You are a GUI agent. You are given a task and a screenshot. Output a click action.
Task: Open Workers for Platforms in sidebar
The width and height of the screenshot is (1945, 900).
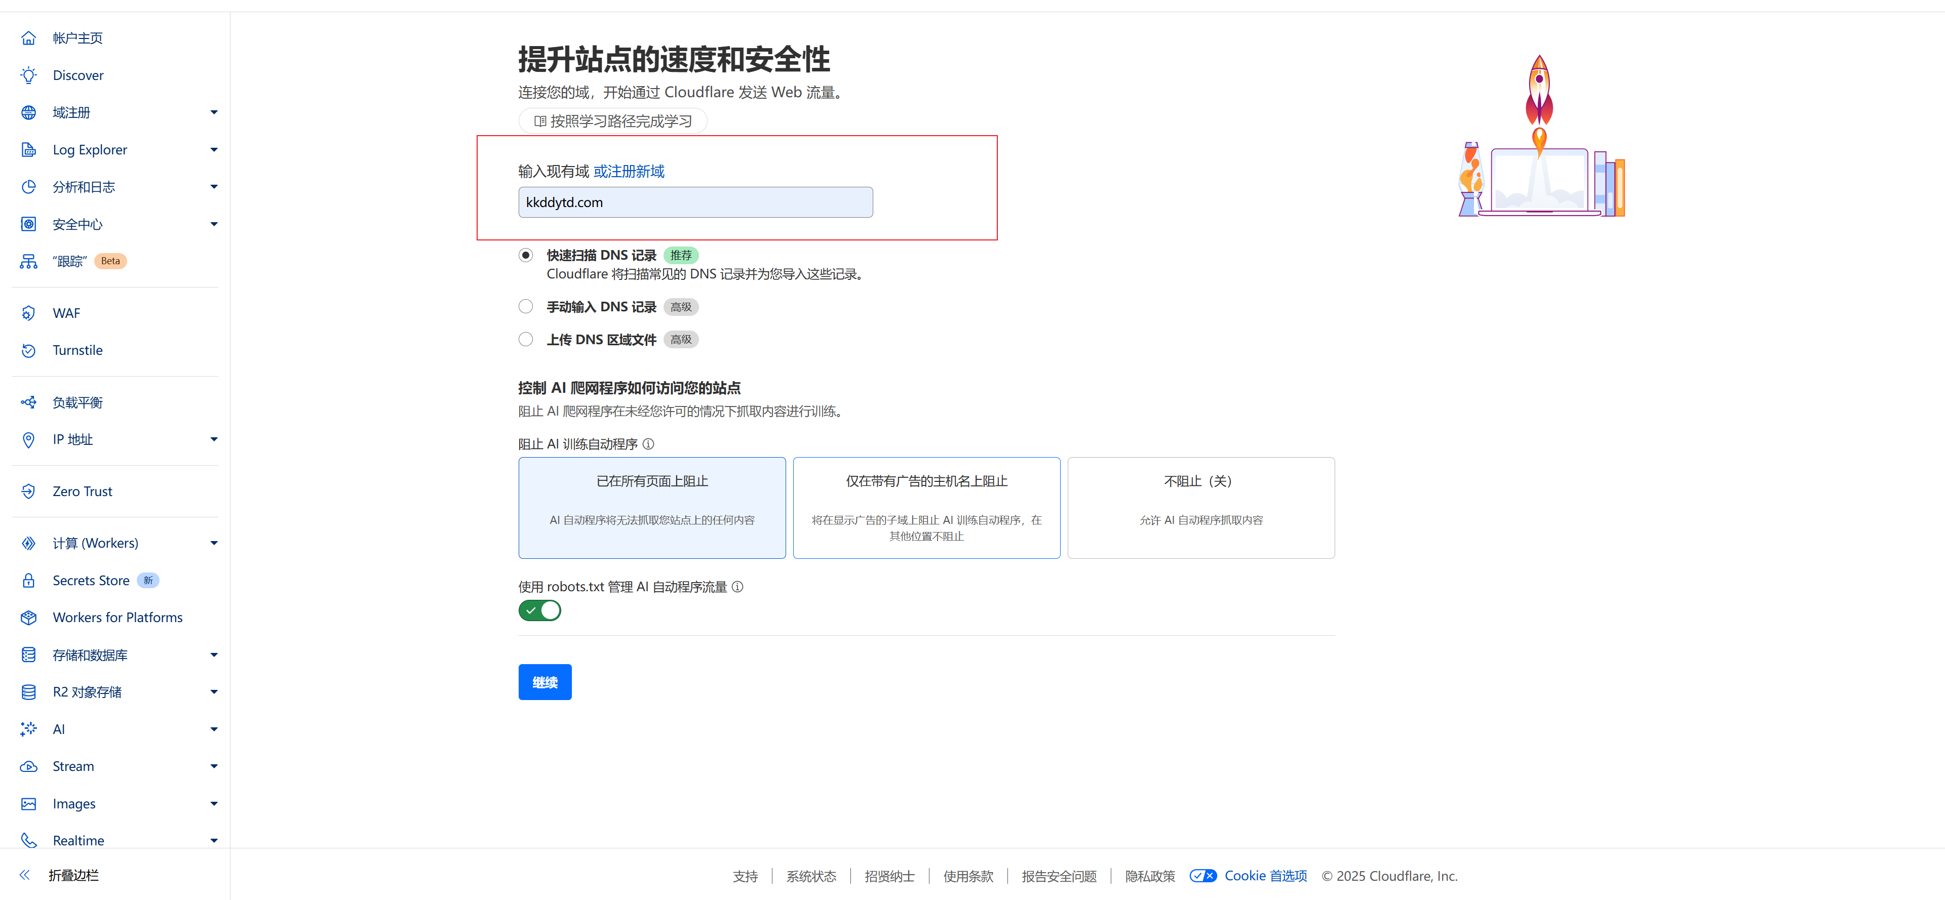coord(118,617)
